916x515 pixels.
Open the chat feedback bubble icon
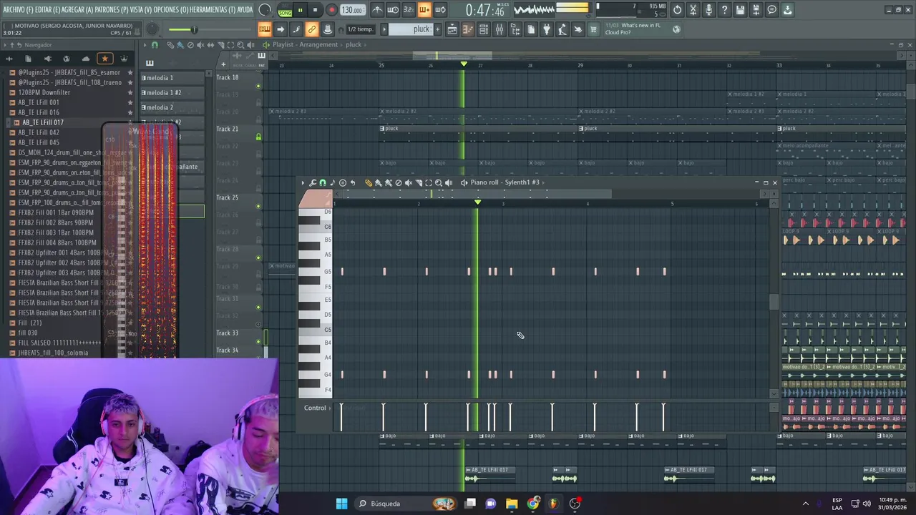click(771, 10)
